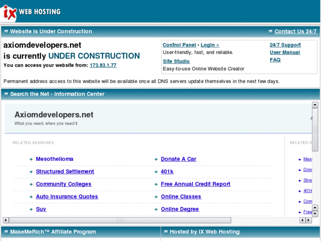Click the UNDER CONSTRUCTION text
321x241 pixels.
pyautogui.click(x=94, y=56)
